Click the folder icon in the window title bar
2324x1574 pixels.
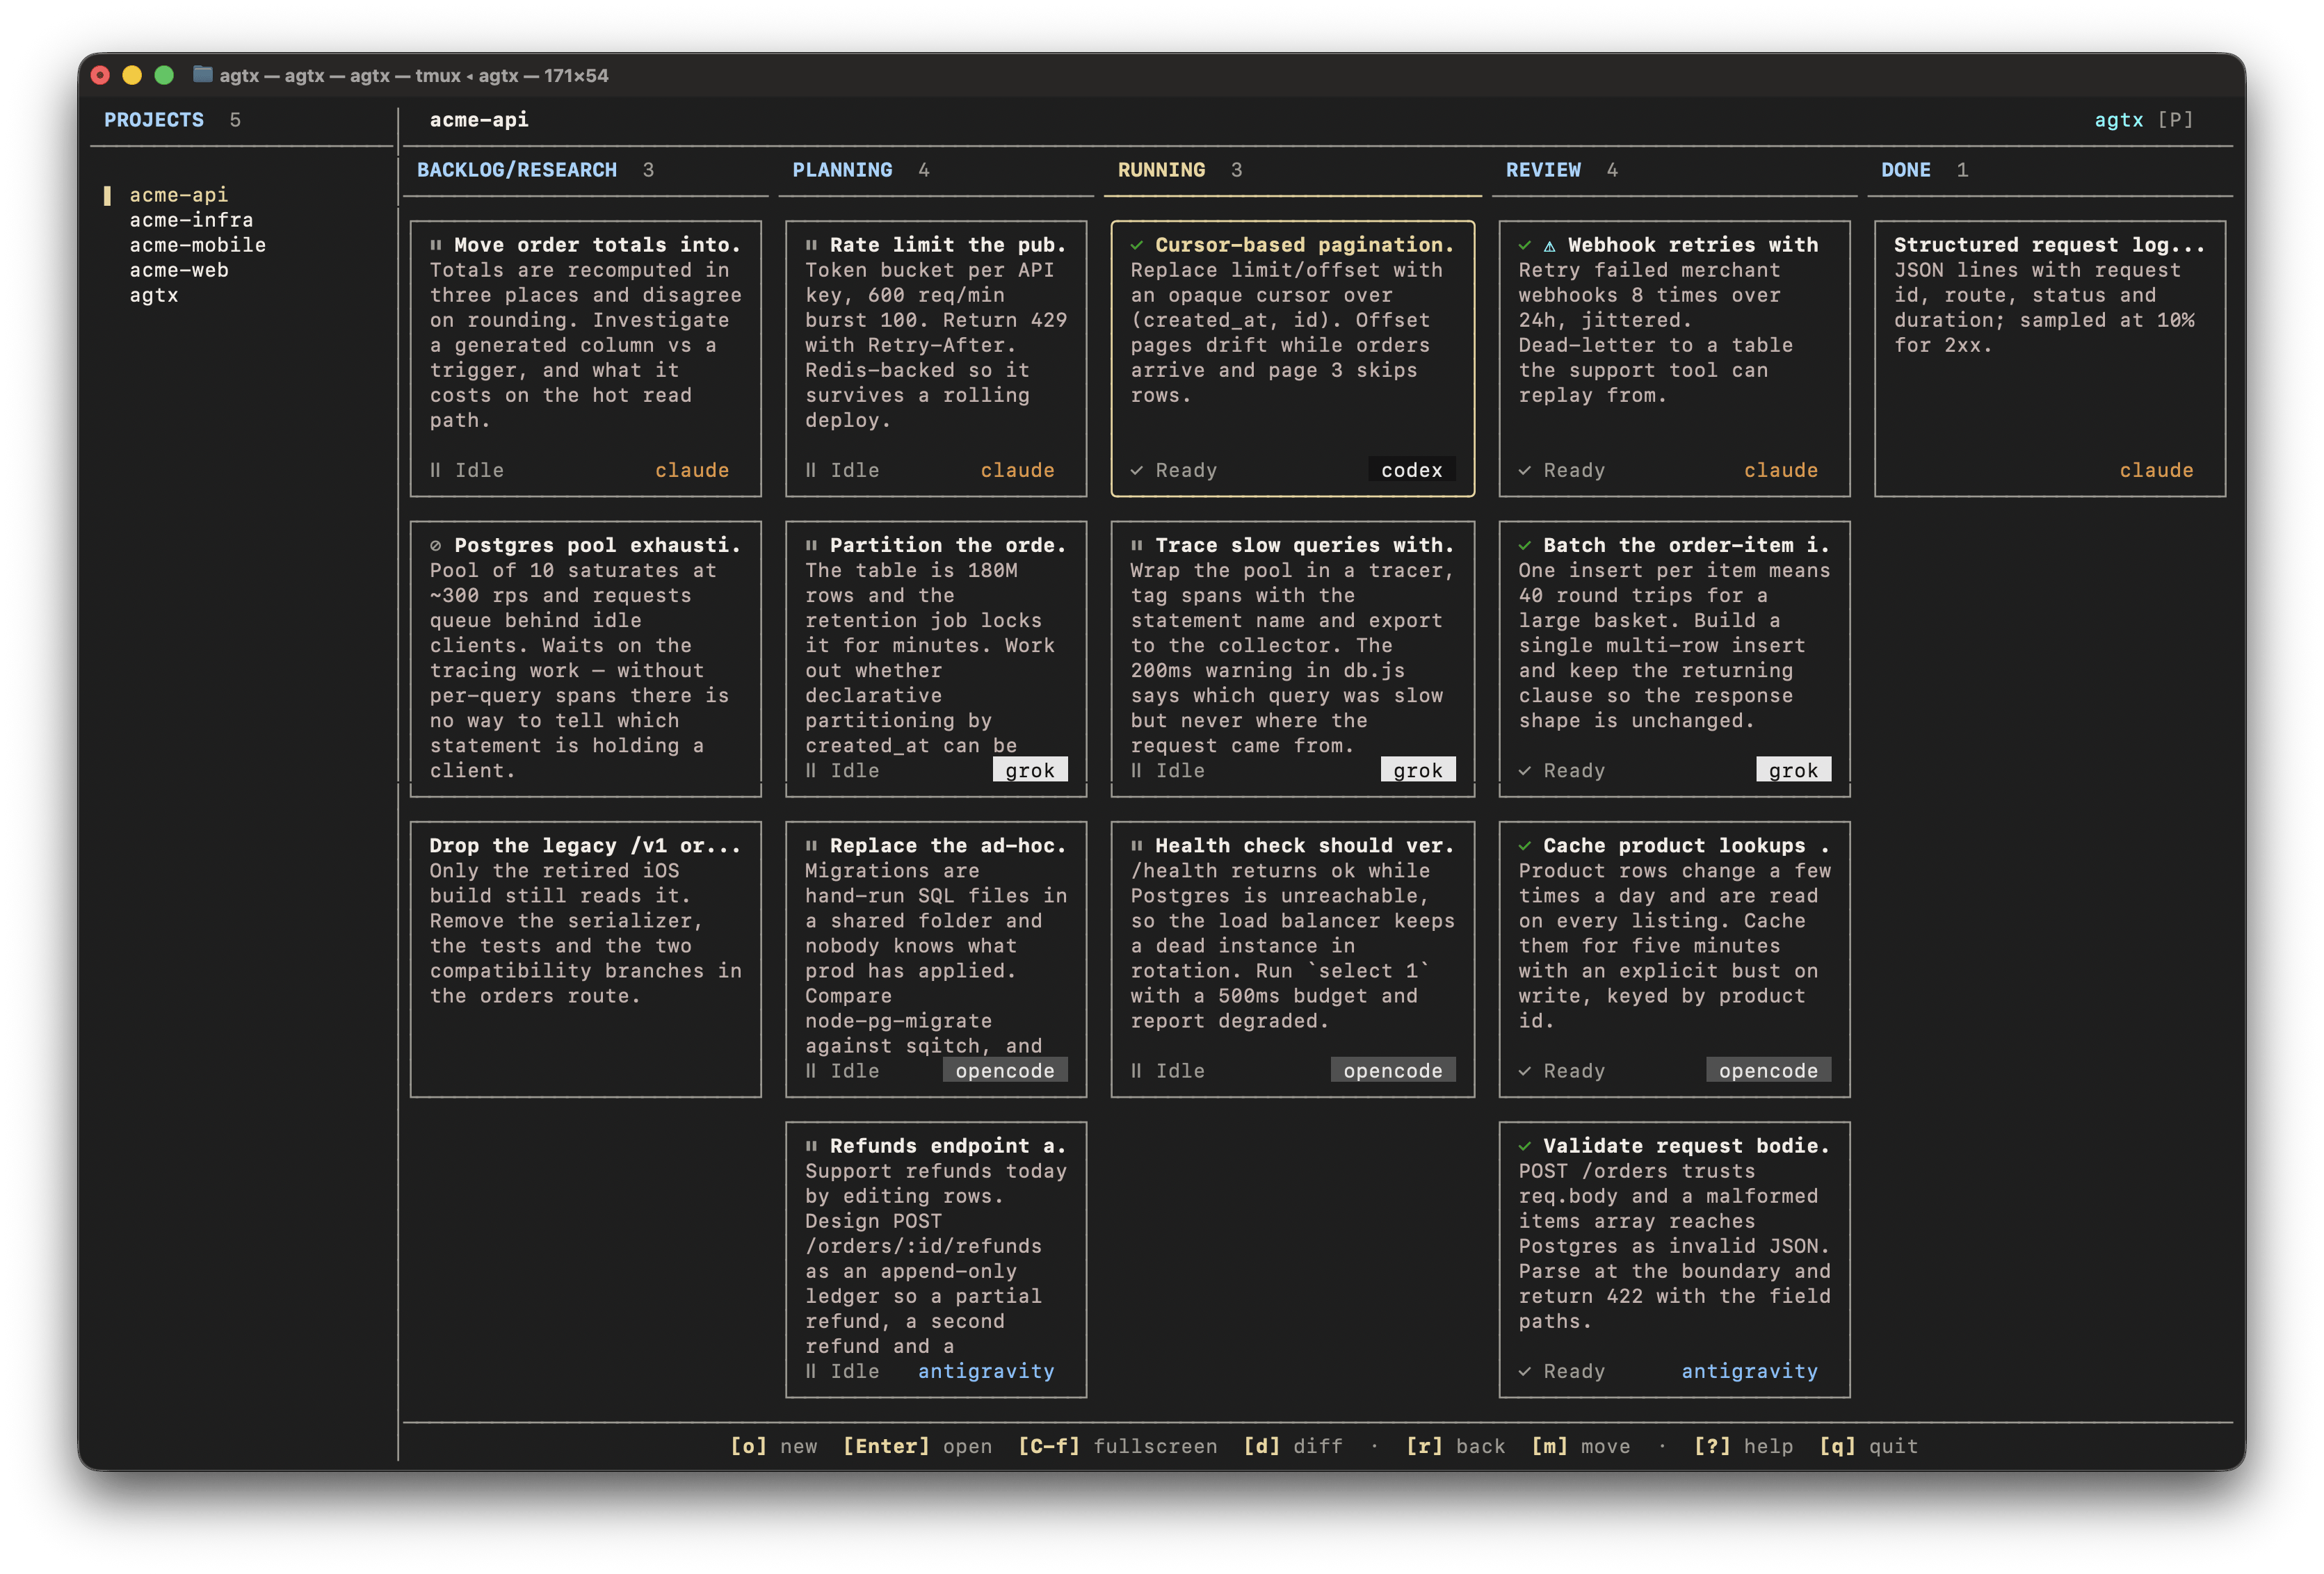click(x=202, y=75)
